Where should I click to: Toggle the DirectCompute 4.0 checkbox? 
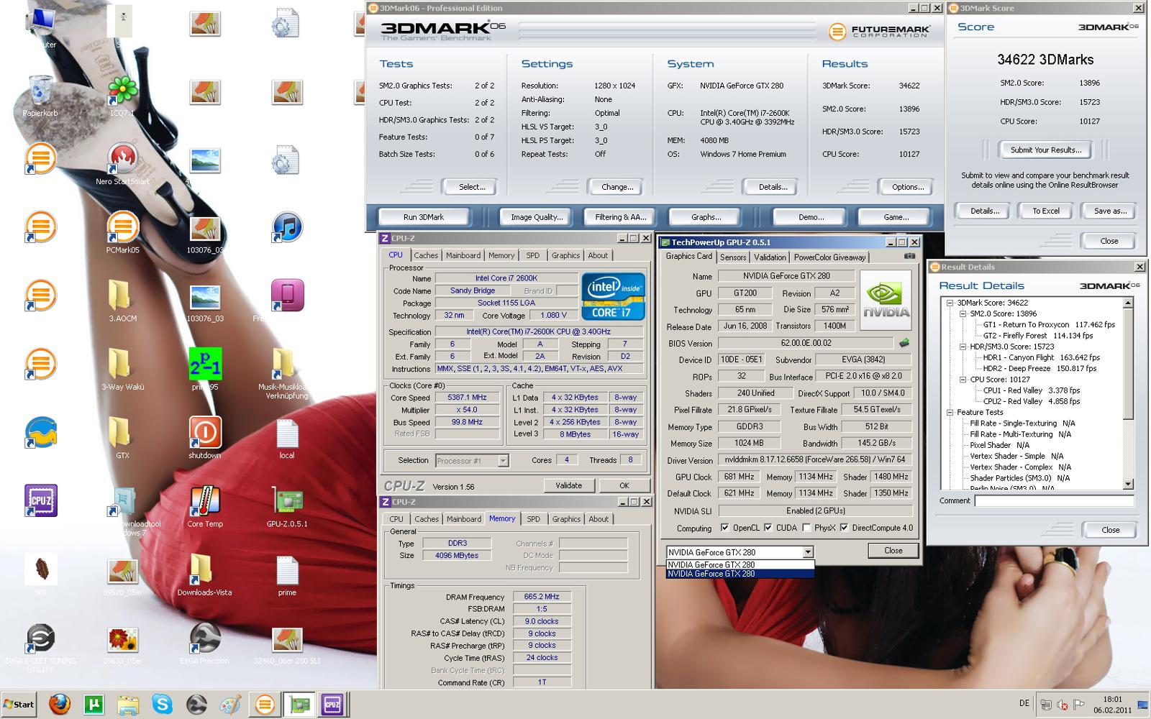[x=845, y=528]
